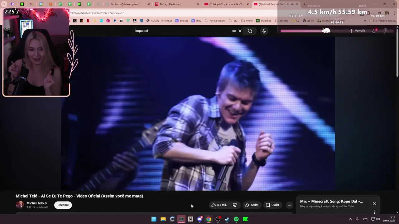Click the Sdílet share button

252,205
